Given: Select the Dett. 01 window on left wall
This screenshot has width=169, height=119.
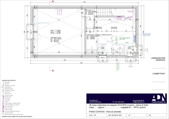Looking at the screenshot, I should coord(31,32).
